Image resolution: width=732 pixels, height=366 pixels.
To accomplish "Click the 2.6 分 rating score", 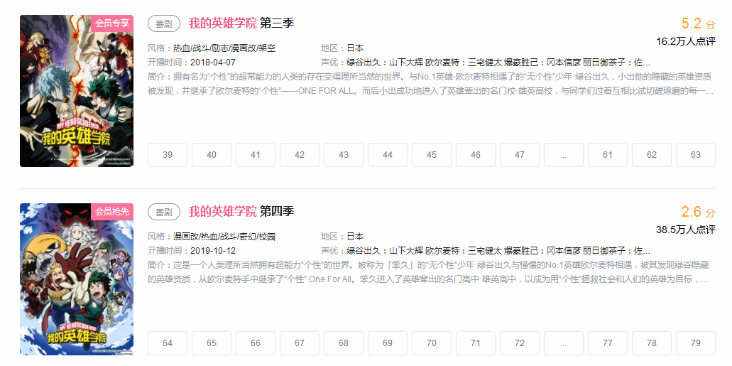I will [698, 212].
